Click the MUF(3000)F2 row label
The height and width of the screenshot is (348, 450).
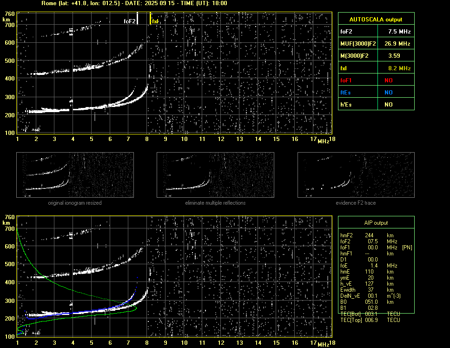coord(358,44)
